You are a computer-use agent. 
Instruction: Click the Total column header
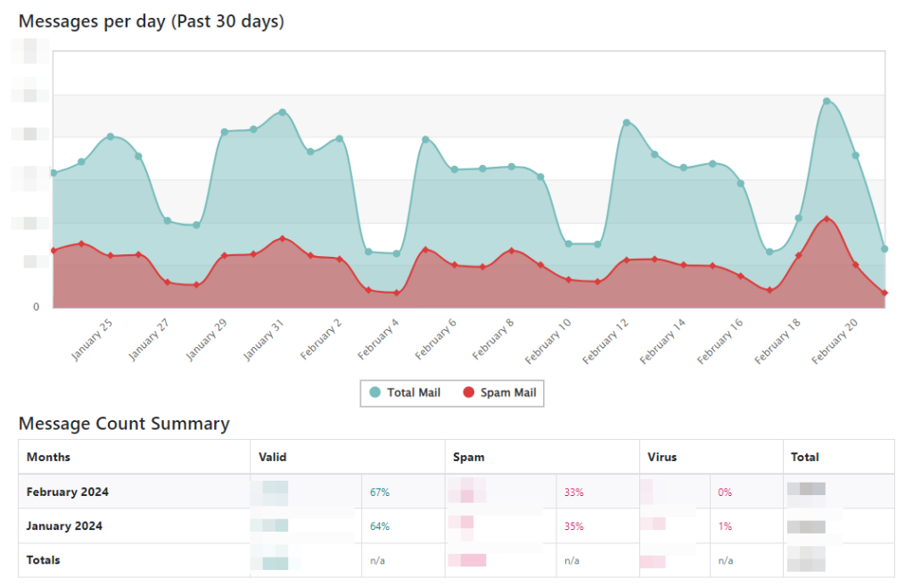(804, 457)
